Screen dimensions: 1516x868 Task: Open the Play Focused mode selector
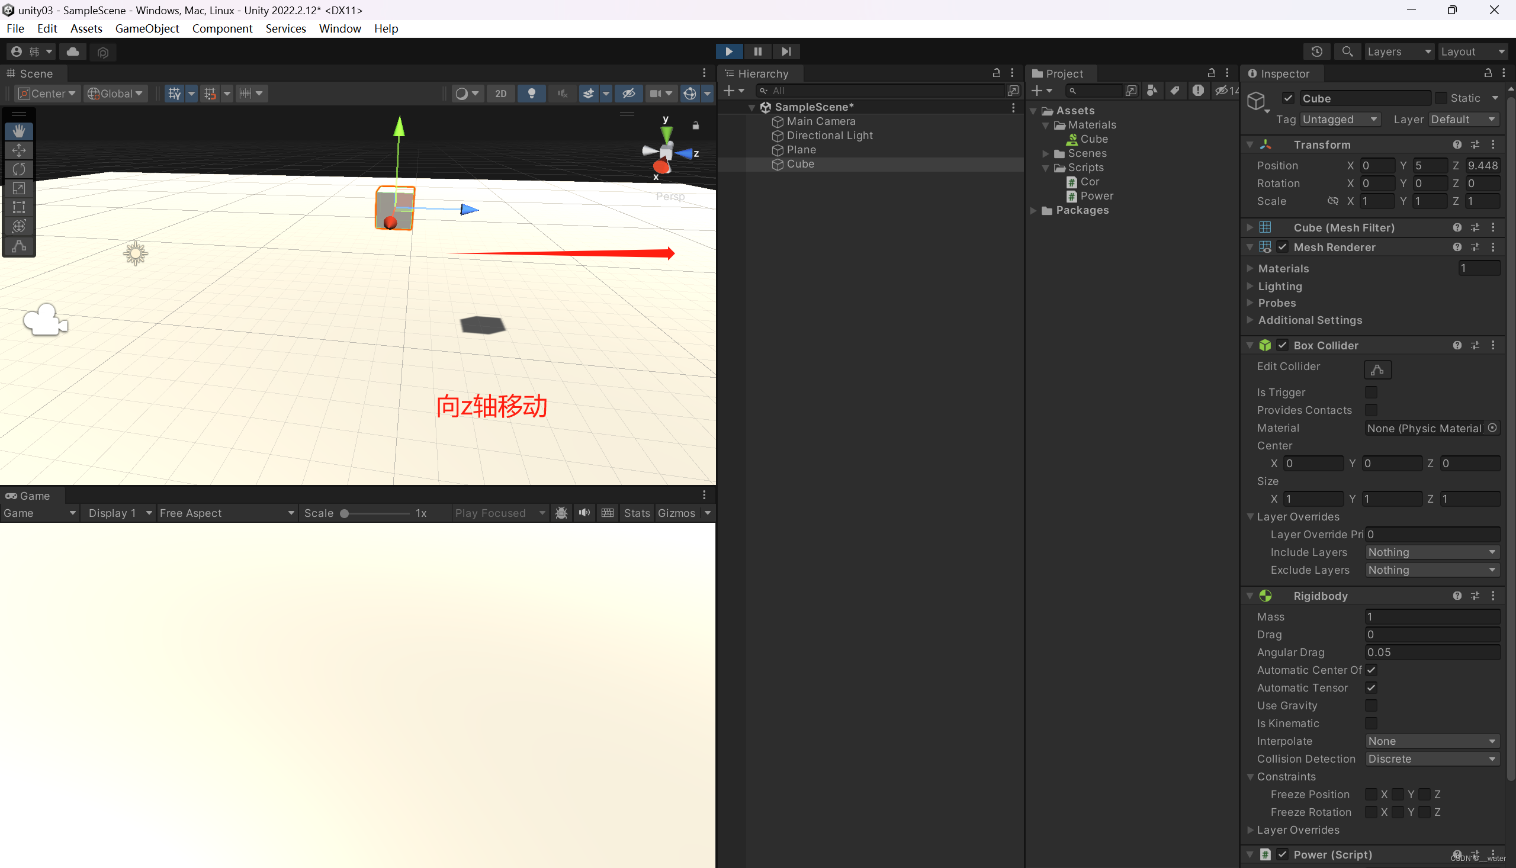coord(500,513)
